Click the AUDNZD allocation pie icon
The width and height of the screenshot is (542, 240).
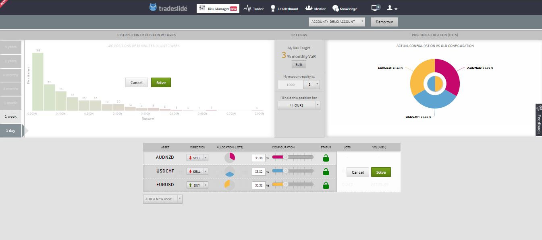229,158
